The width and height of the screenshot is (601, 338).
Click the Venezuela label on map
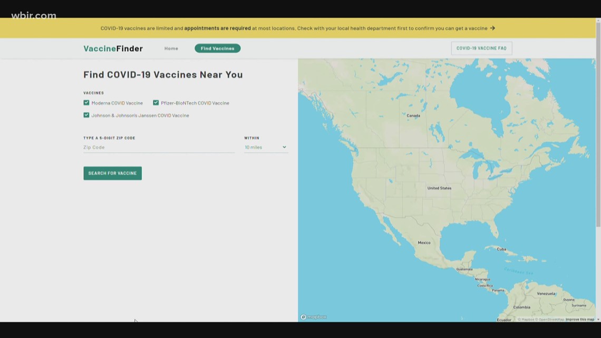point(546,294)
